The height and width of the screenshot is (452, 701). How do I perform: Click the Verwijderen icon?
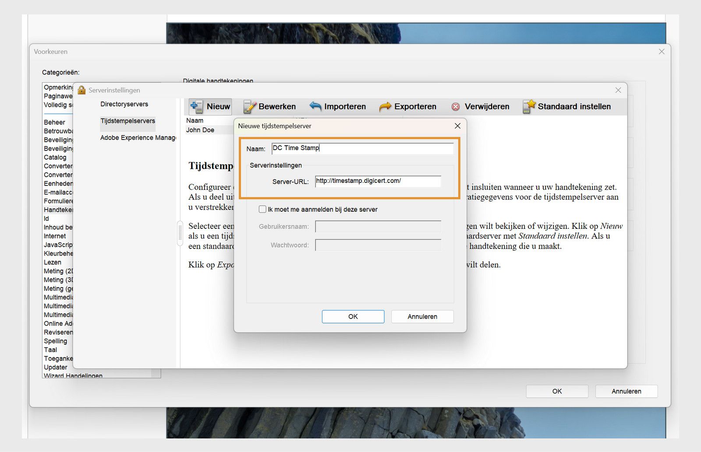click(x=456, y=106)
